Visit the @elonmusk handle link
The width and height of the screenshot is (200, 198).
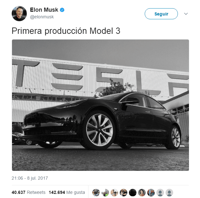(x=42, y=17)
